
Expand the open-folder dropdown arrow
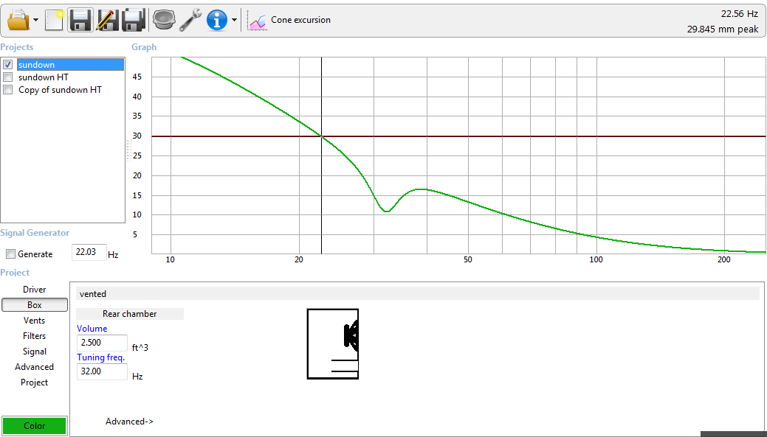(36, 20)
